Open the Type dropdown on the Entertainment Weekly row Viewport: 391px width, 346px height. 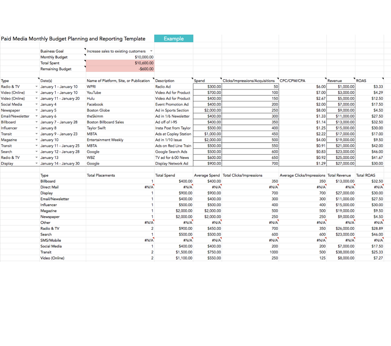pyautogui.click(x=36, y=140)
